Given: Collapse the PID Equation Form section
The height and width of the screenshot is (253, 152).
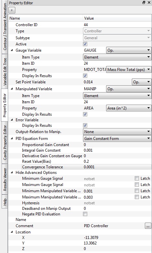Looking at the screenshot, I should [12, 139].
